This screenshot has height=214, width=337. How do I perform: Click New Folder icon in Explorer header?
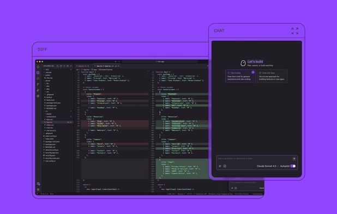point(61,66)
